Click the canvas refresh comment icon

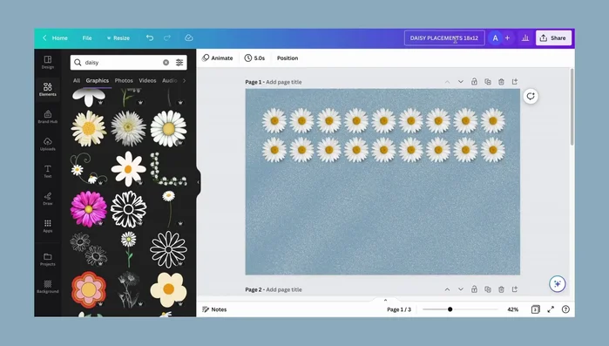(531, 96)
